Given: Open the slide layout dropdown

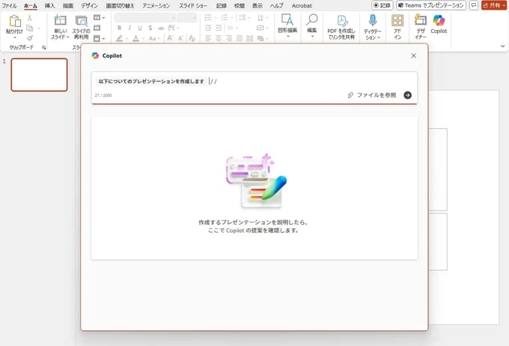Looking at the screenshot, I should [x=99, y=17].
